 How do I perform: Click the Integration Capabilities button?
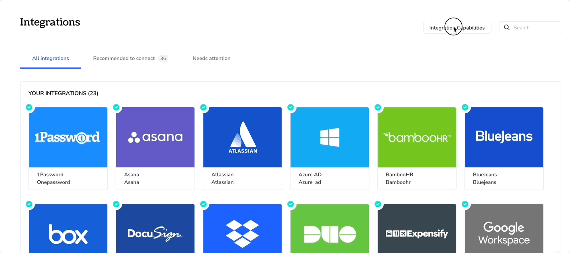[457, 27]
